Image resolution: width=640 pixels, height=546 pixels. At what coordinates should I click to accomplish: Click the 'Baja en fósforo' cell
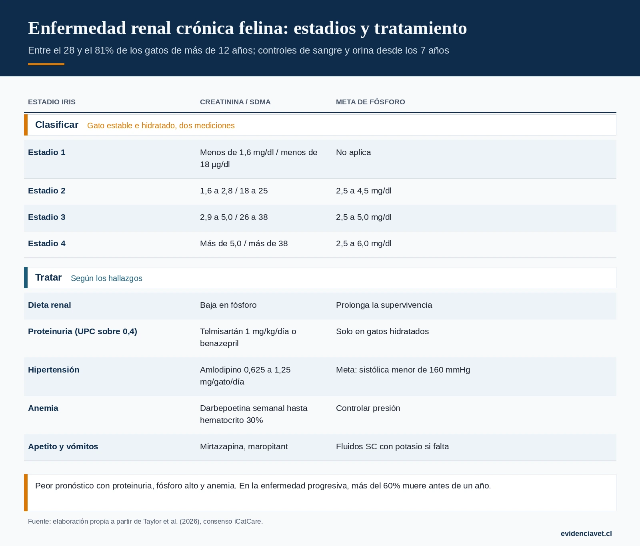point(228,305)
